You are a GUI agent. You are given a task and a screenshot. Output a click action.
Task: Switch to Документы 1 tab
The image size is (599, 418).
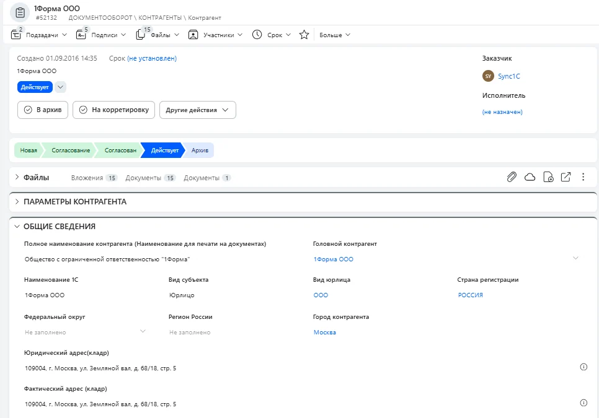tap(208, 178)
